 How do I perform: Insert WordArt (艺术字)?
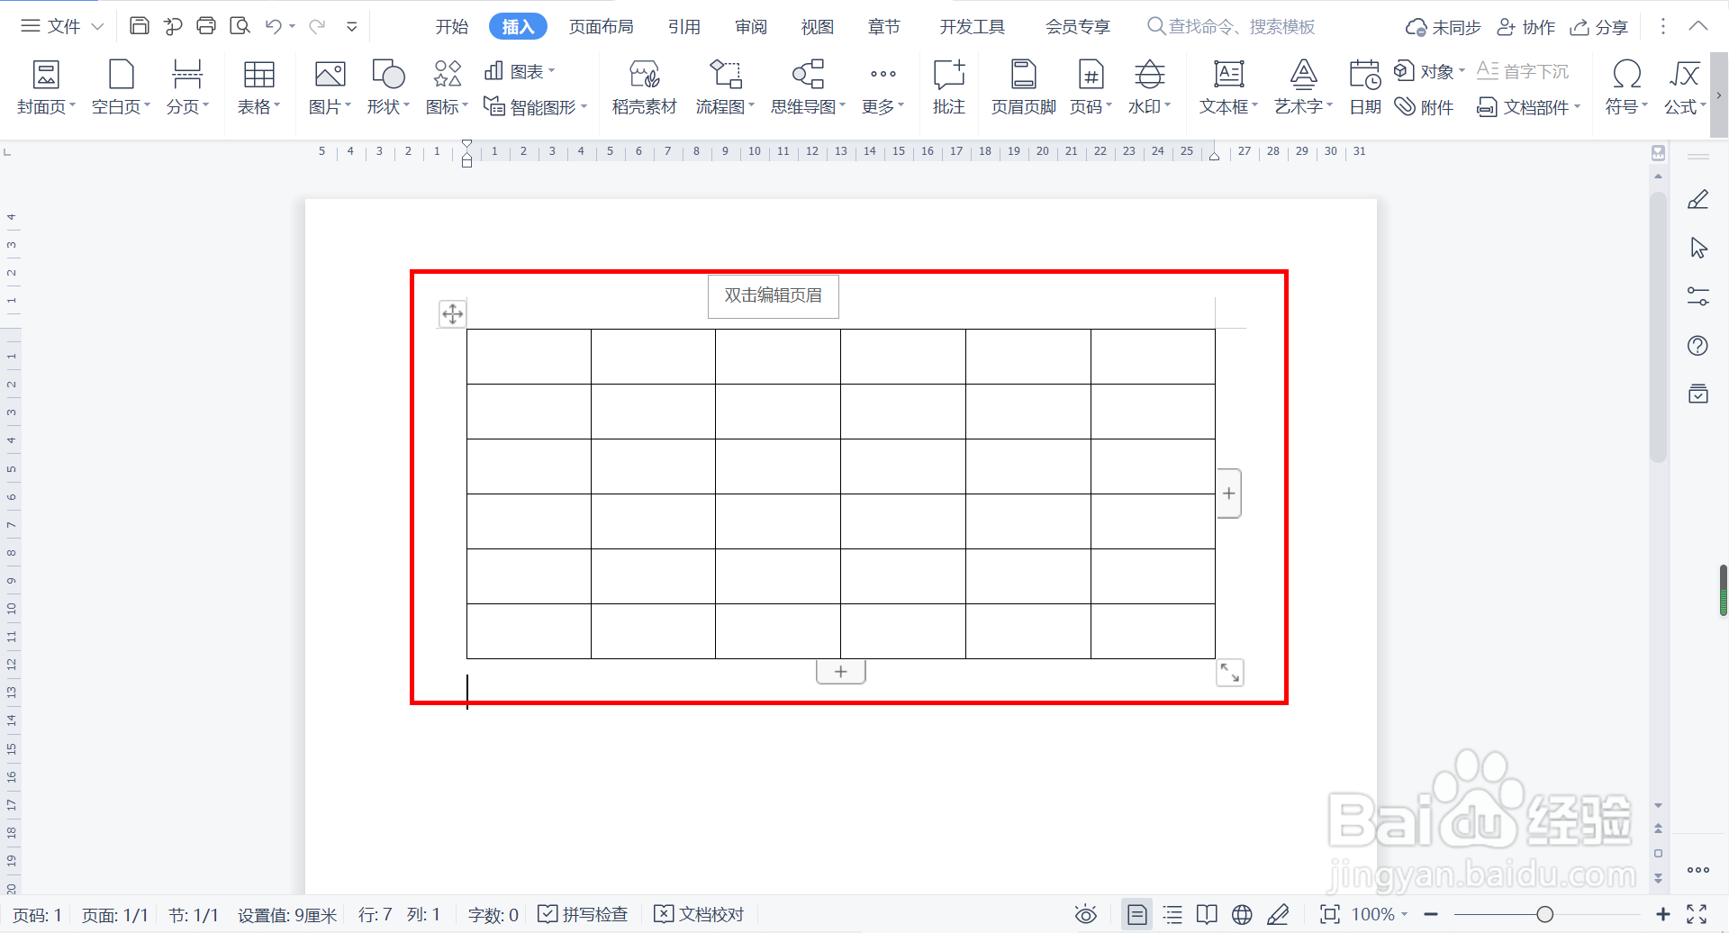pyautogui.click(x=1303, y=87)
